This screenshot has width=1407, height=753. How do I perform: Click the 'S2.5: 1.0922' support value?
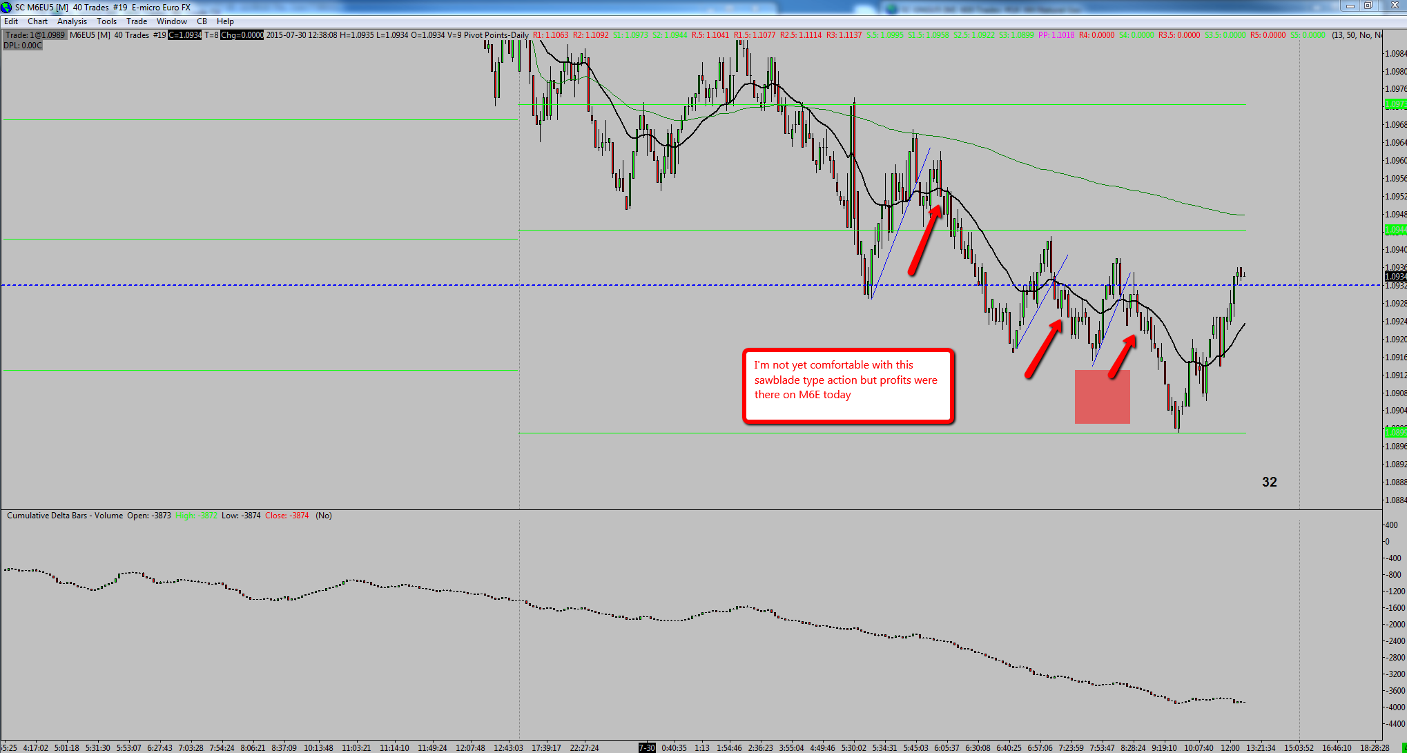click(974, 35)
